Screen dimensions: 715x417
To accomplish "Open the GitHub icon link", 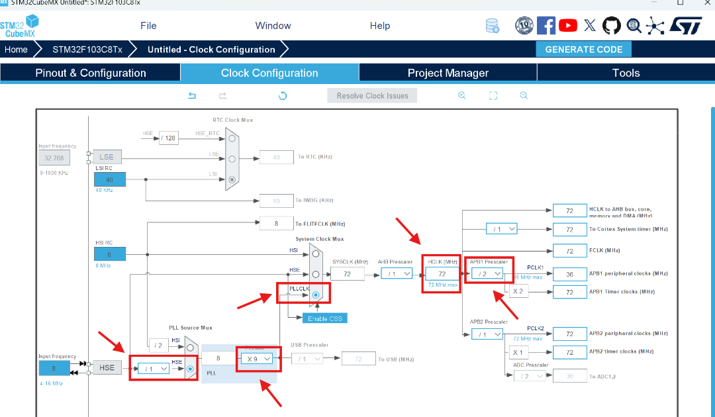I will point(612,26).
